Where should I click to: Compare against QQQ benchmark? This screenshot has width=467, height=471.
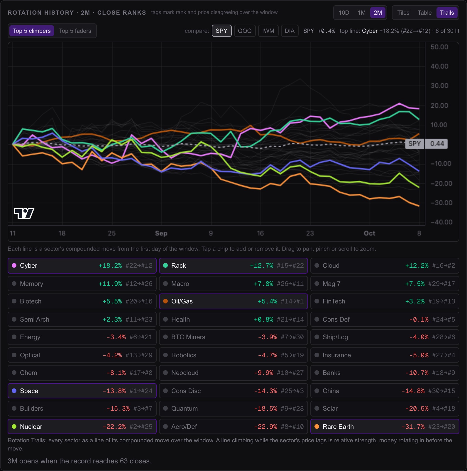point(245,31)
